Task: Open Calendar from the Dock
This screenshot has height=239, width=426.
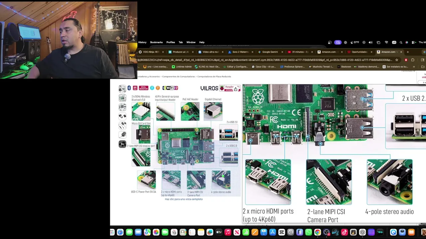Action: 174,232
